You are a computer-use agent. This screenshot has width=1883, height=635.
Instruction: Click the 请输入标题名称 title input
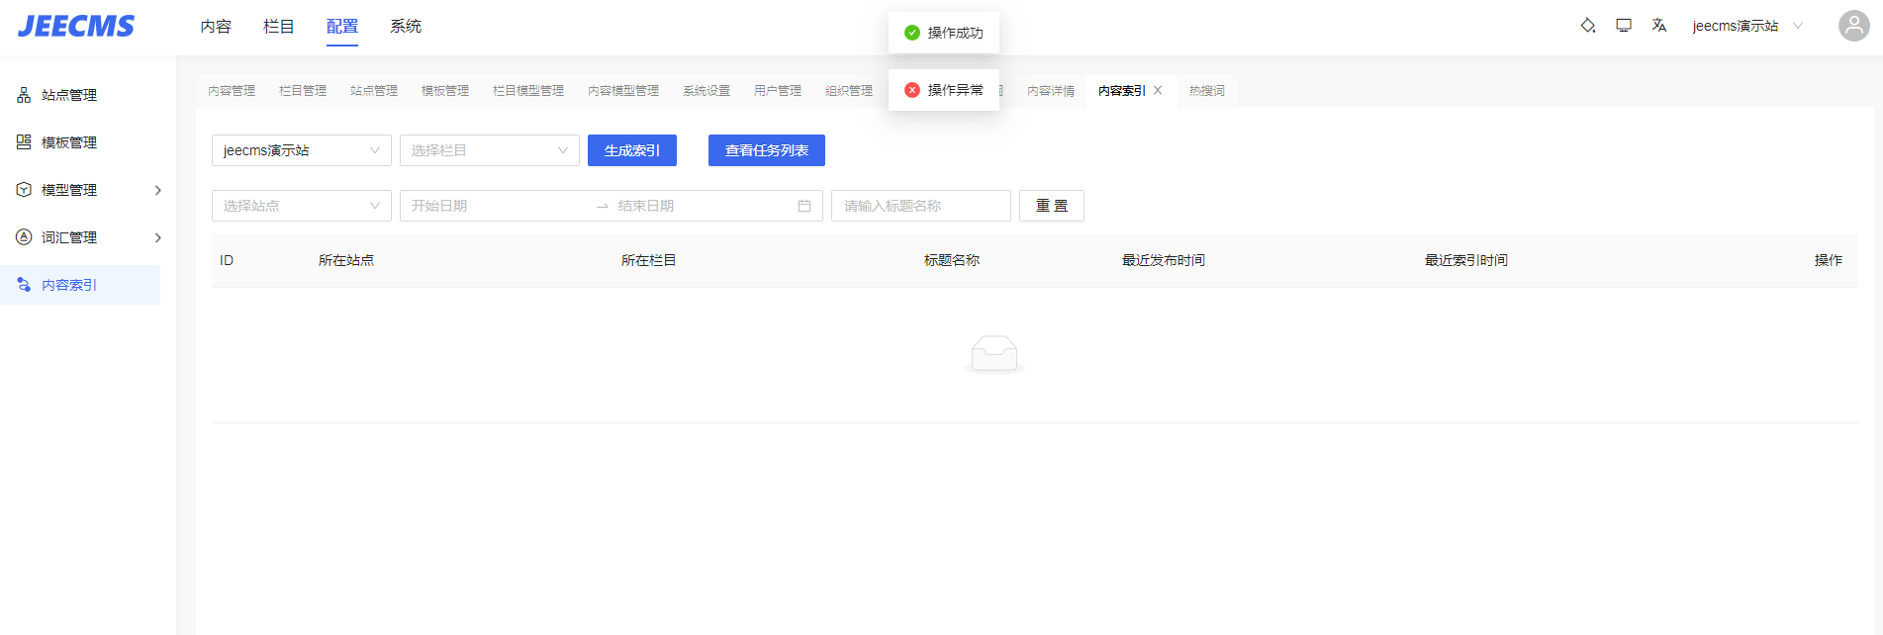click(921, 206)
